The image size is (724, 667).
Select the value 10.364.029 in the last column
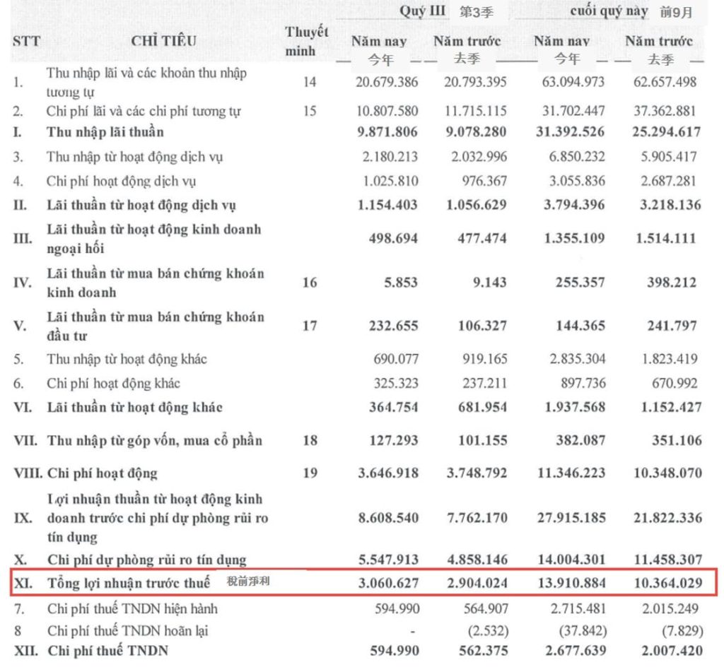click(x=665, y=584)
